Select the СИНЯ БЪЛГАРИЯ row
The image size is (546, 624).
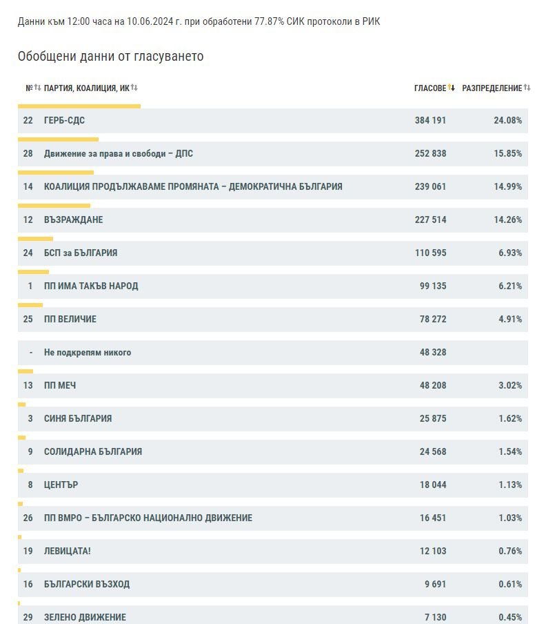(x=272, y=419)
